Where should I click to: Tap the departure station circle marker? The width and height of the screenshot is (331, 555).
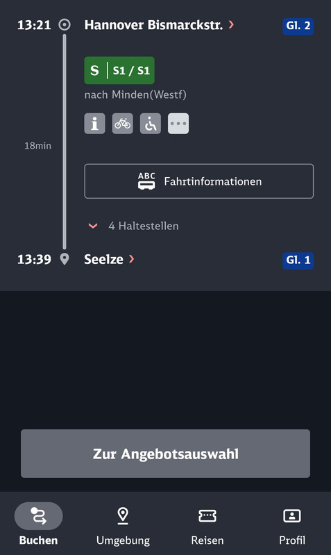(x=65, y=25)
